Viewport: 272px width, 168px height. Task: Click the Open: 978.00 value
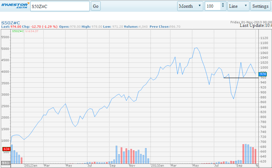click(75, 27)
